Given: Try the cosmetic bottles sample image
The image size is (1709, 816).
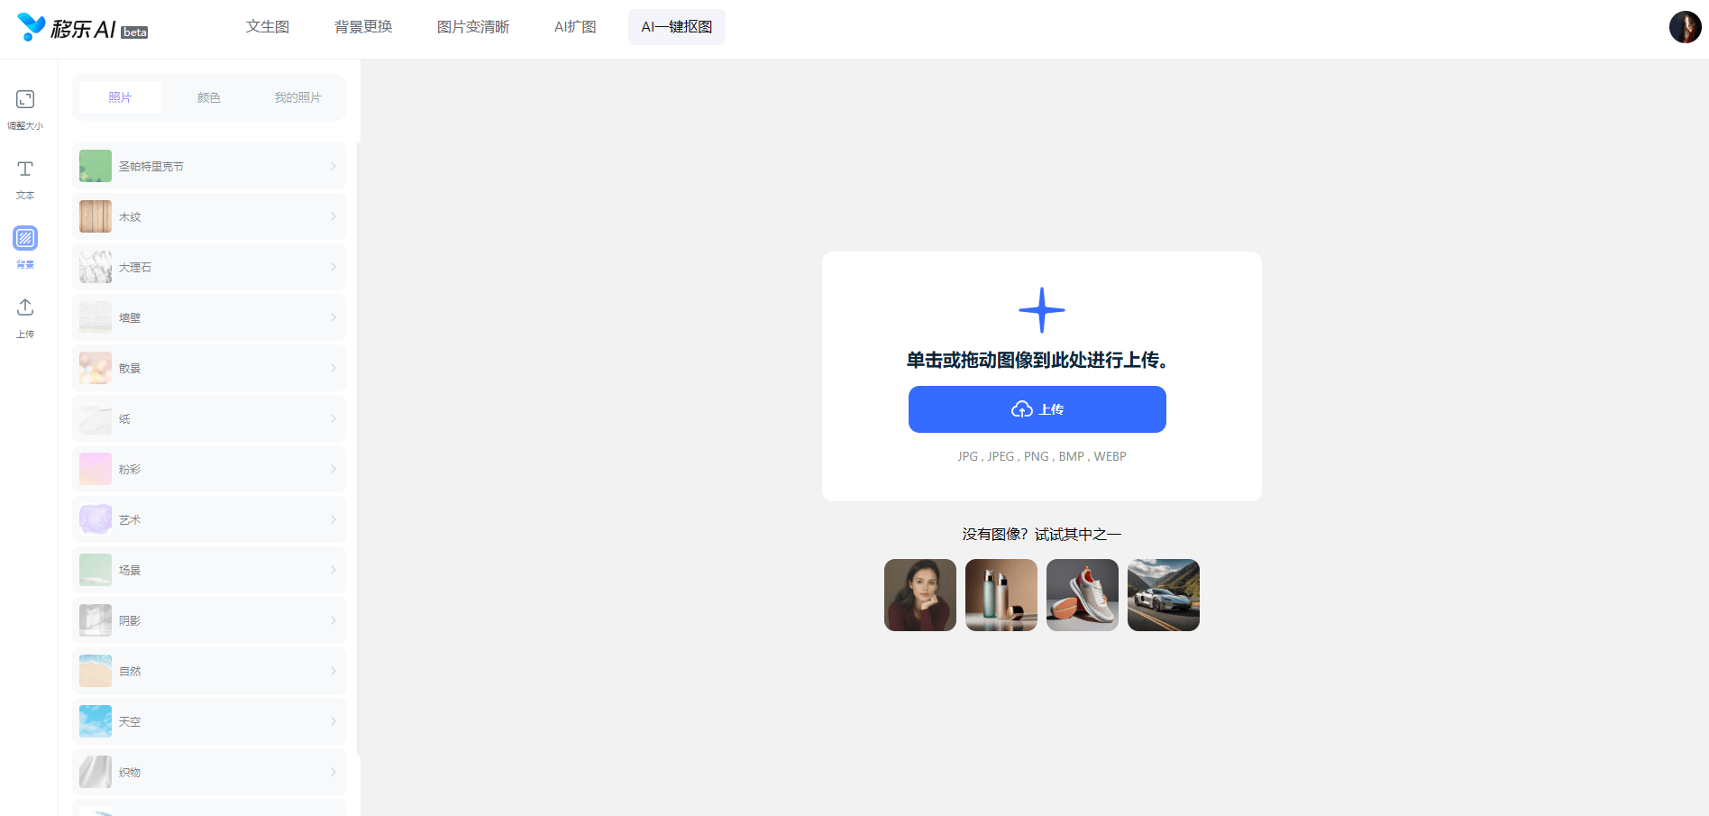Looking at the screenshot, I should tap(1001, 595).
